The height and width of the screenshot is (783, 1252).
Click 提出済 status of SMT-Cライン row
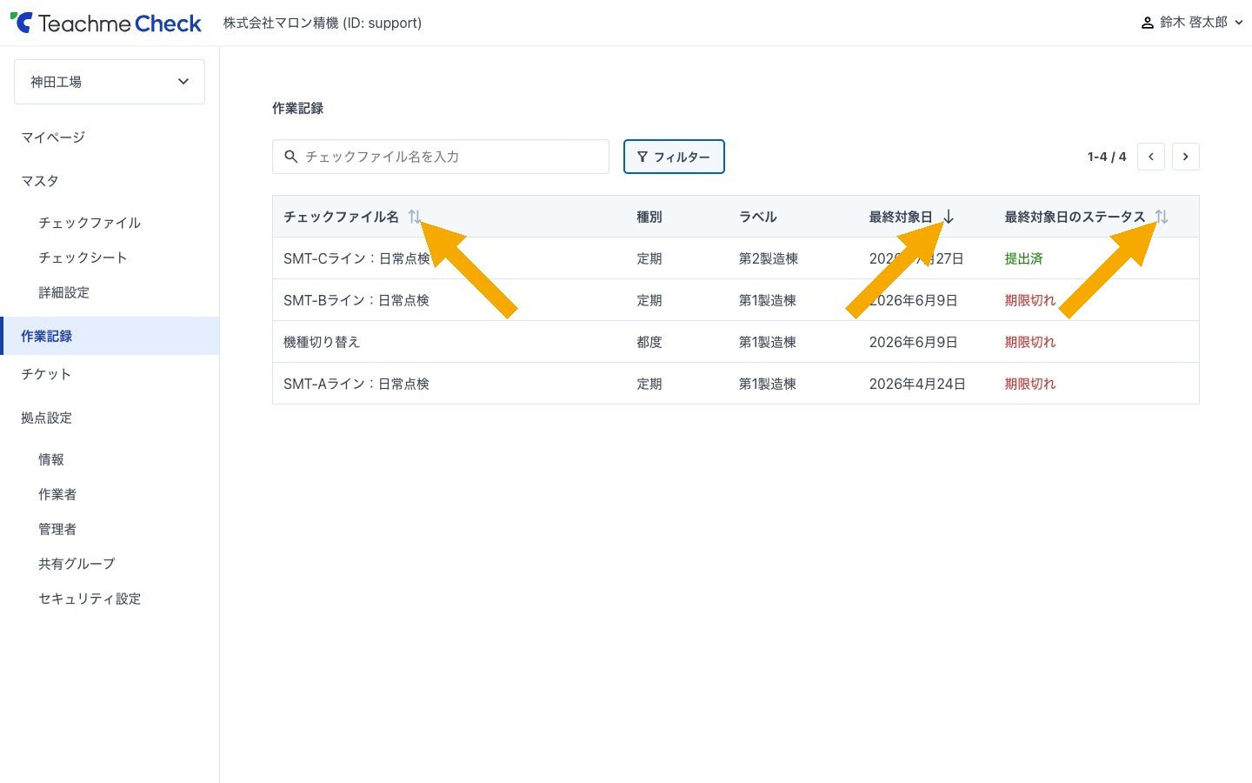pyautogui.click(x=1023, y=258)
